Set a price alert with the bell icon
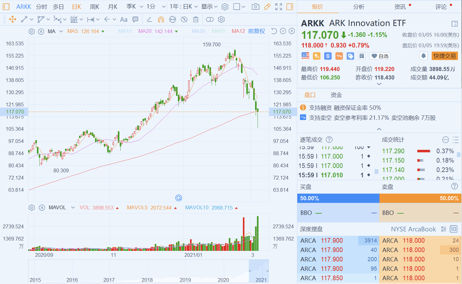462x284 pixels. pyautogui.click(x=424, y=56)
